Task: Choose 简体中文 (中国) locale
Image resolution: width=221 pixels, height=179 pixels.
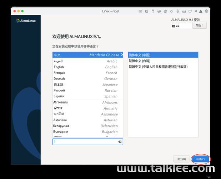Action: coord(163,55)
